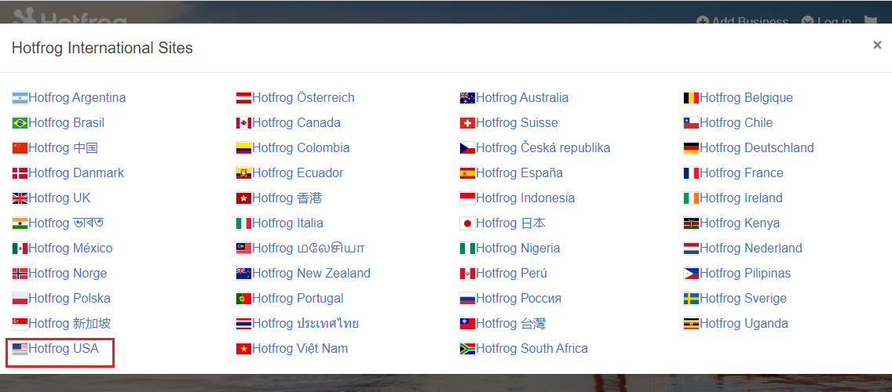Click the India flag icon
The width and height of the screenshot is (892, 392).
pos(20,223)
